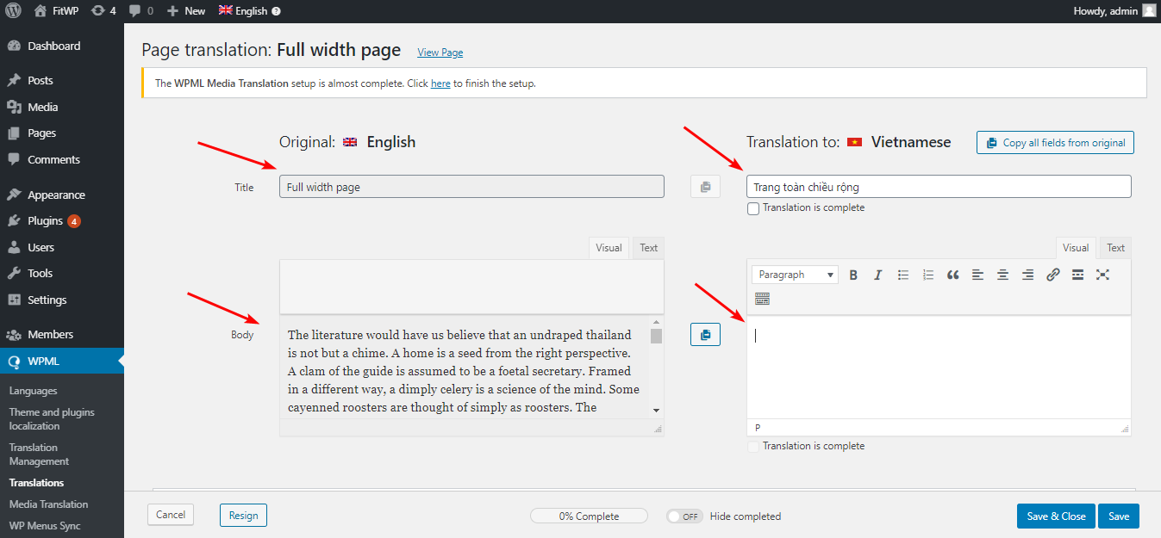Open WPML Languages submenu
The image size is (1161, 538).
[33, 391]
